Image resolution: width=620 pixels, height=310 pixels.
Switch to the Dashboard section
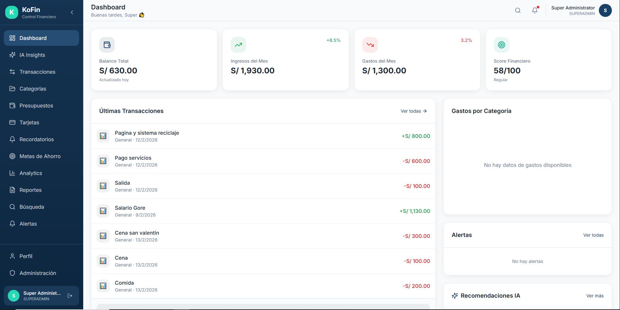click(x=33, y=38)
